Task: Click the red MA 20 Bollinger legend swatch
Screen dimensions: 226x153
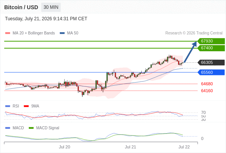Action: click(x=8, y=33)
